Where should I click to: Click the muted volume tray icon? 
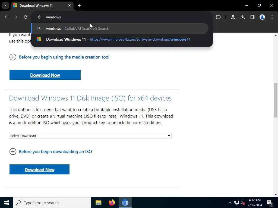click(243, 203)
